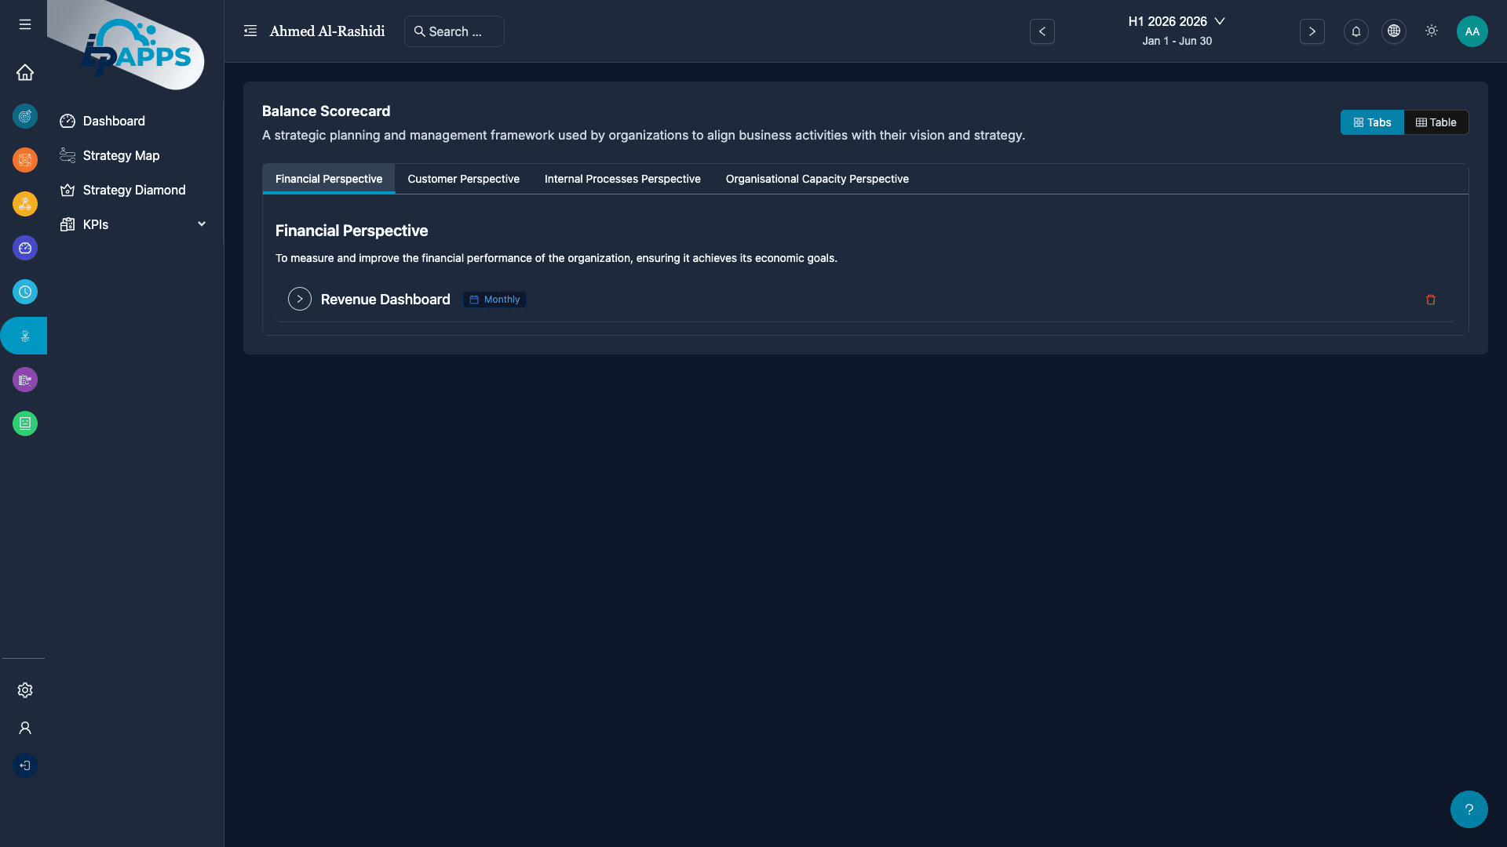Open the user profile icon in sidebar

point(25,728)
